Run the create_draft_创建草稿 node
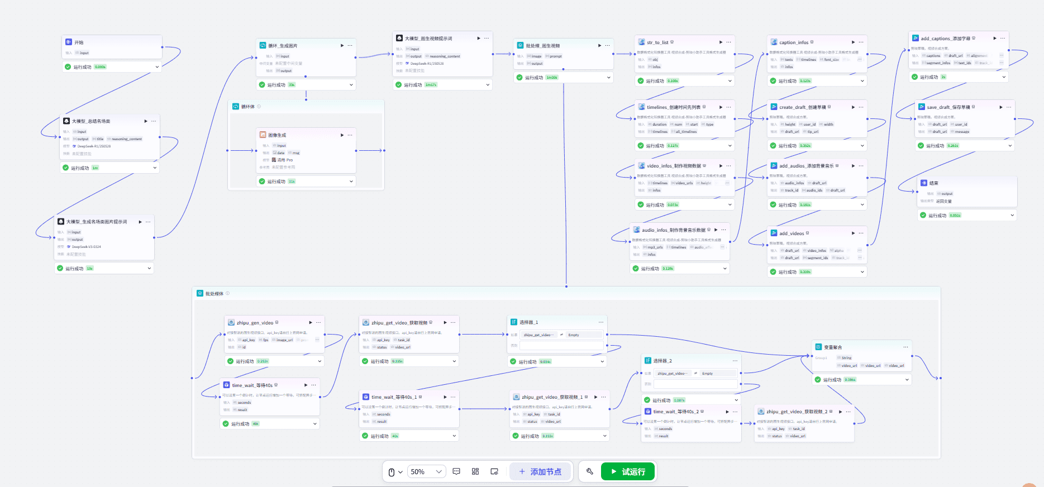This screenshot has width=1044, height=487. (853, 107)
